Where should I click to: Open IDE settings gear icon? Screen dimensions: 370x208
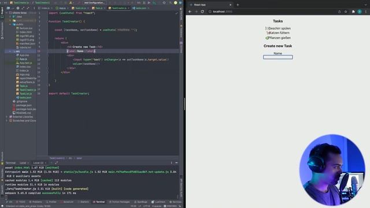164,2
